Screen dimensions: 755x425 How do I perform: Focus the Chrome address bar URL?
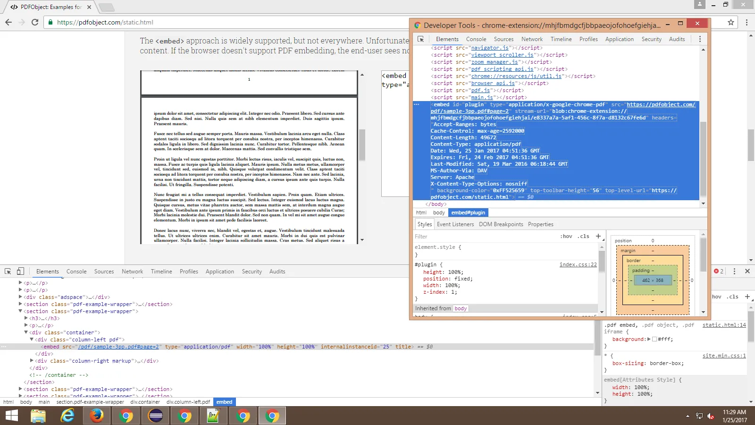pos(105,22)
